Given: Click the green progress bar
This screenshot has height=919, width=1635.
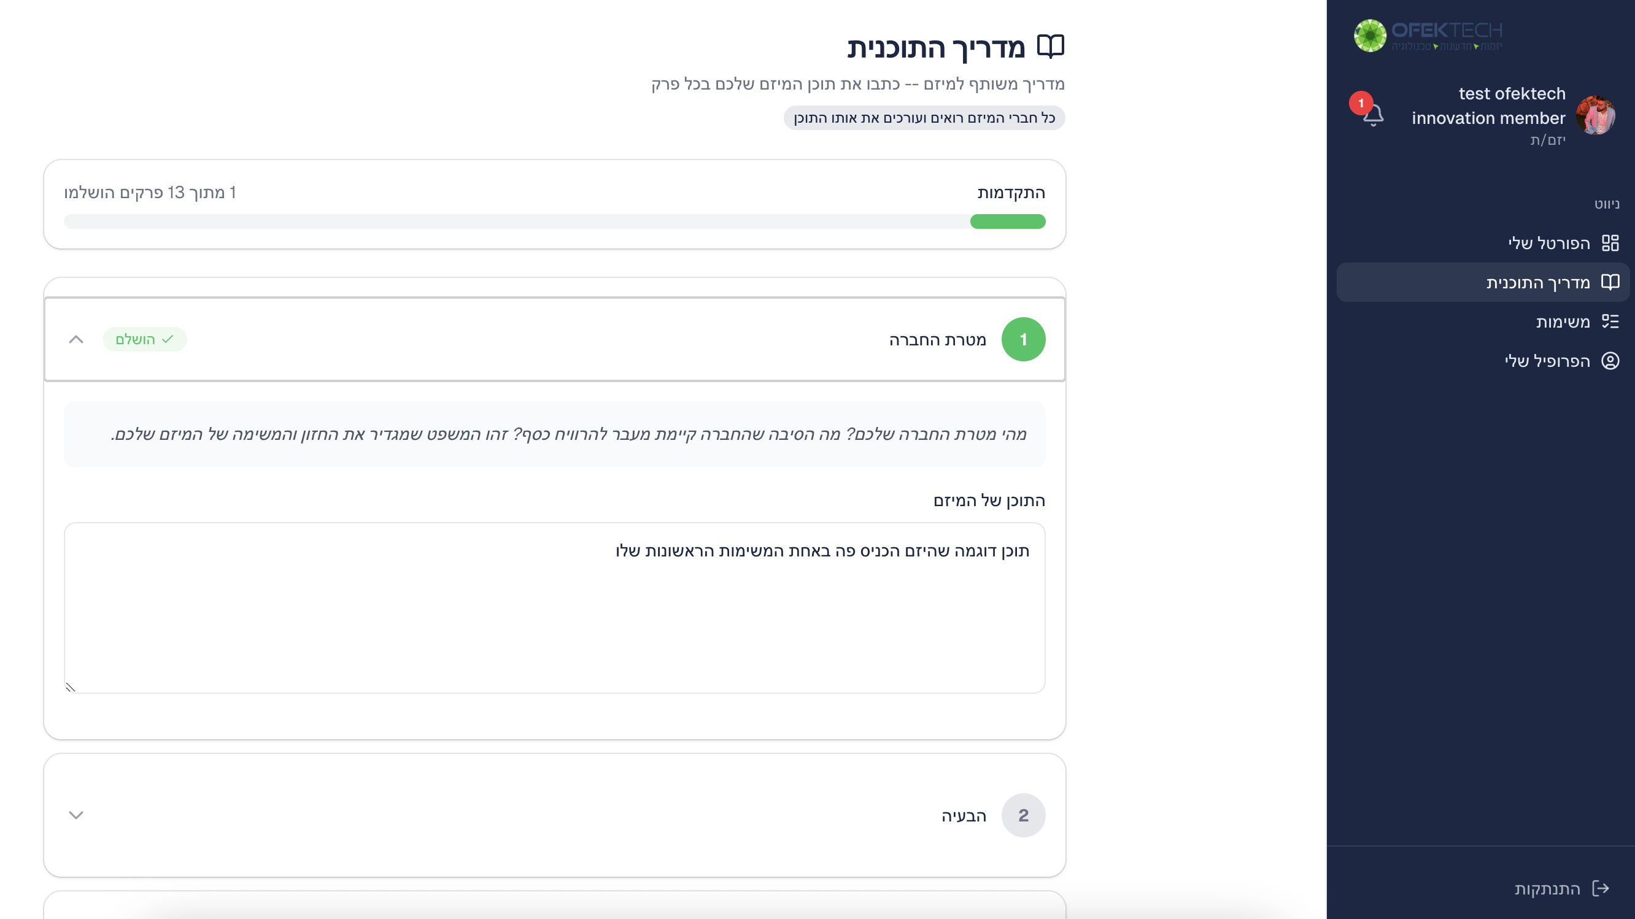Looking at the screenshot, I should click(x=1007, y=222).
